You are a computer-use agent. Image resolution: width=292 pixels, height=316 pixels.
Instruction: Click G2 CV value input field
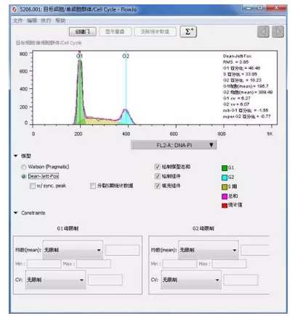coord(240,280)
